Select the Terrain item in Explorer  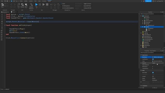click(147, 19)
